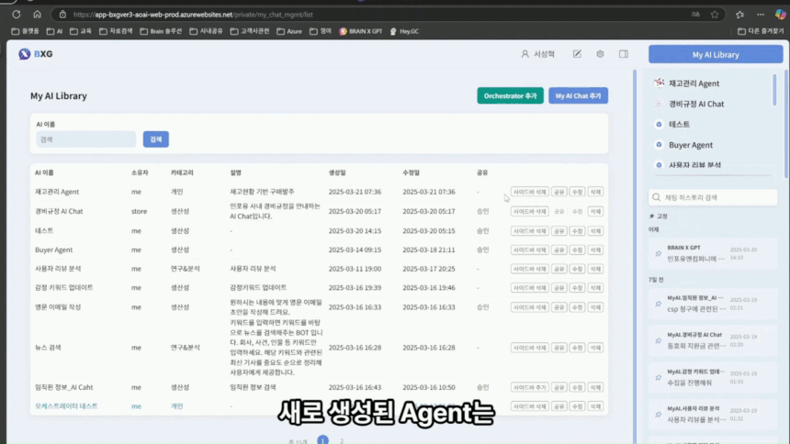790x444 pixels.
Task: Click the Orchestrator 추가 button
Action: (x=510, y=95)
